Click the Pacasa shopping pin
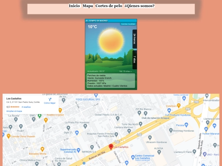222x166 pixels. [186, 125]
